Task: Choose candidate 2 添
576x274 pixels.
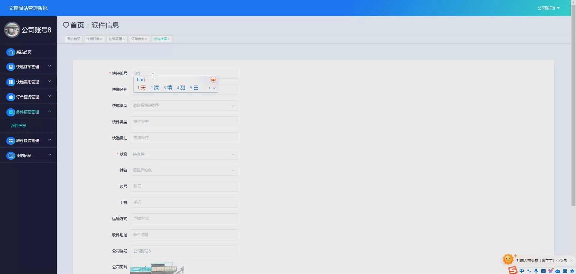Action: [x=154, y=88]
